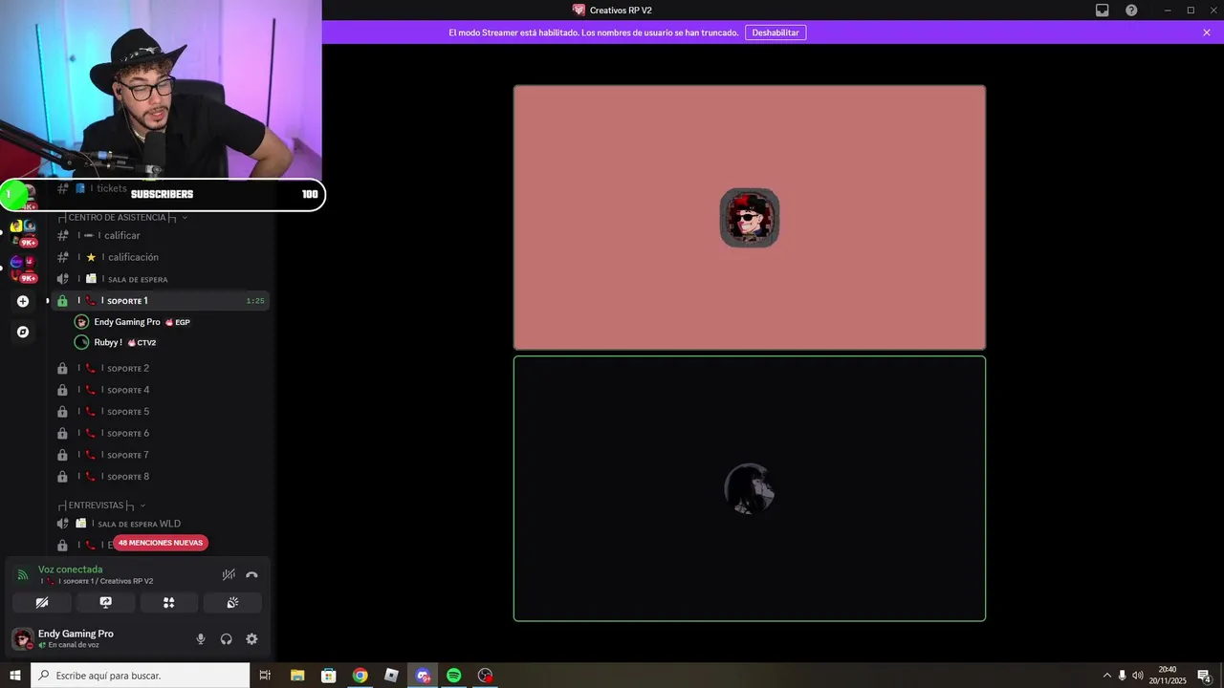Select the SOPORTE 1 voice channel
This screenshot has width=1224, height=688.
[x=160, y=301]
